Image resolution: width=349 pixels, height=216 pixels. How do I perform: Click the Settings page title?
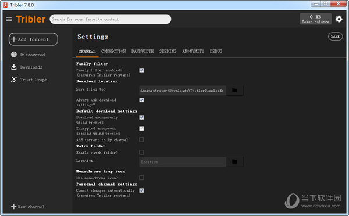[92, 37]
